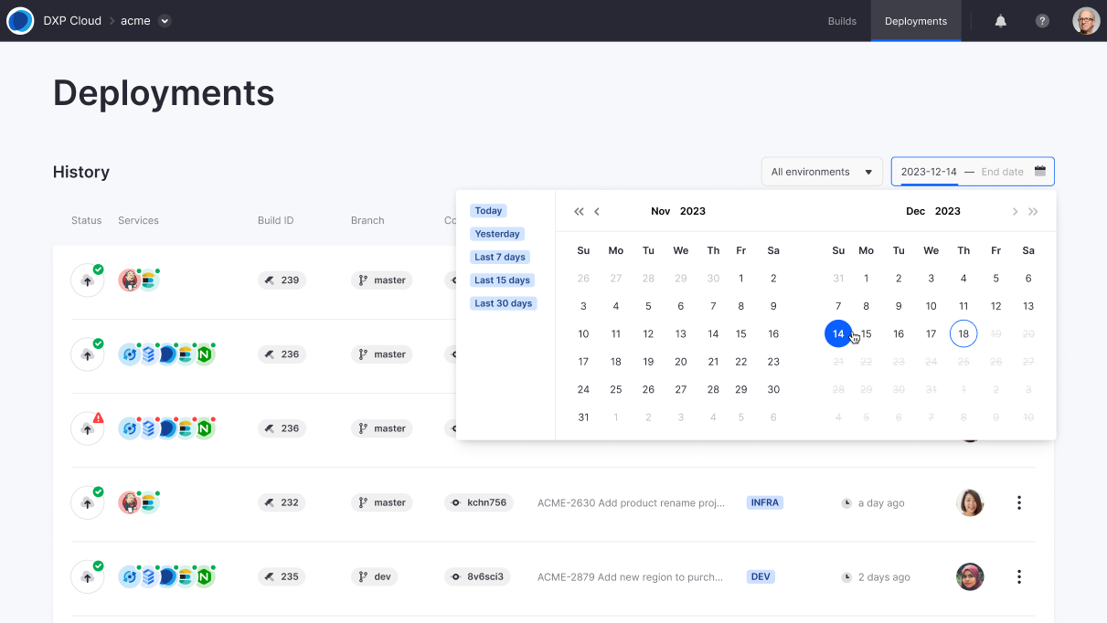Click the Build ID column header

(276, 220)
